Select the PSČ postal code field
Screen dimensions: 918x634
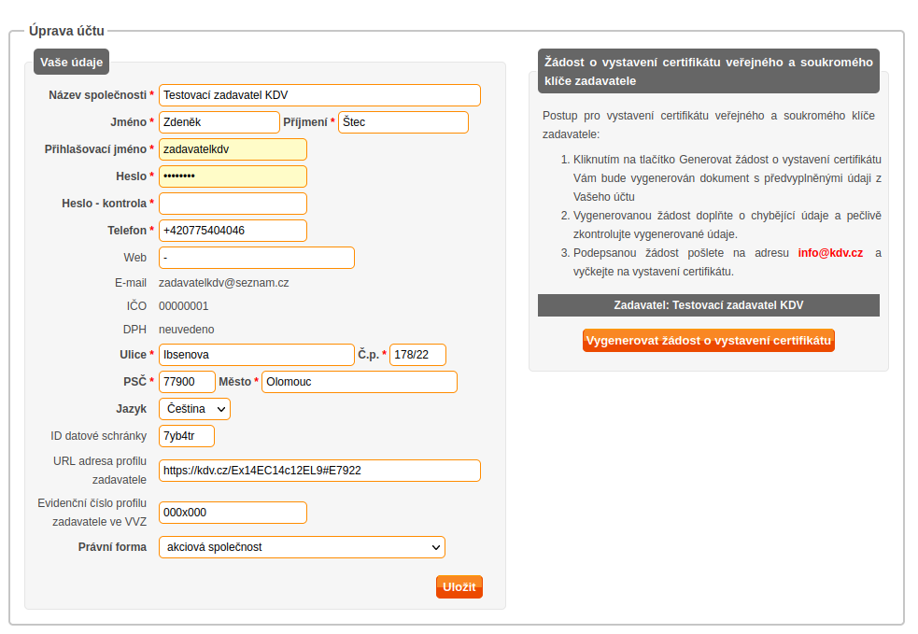pos(187,382)
